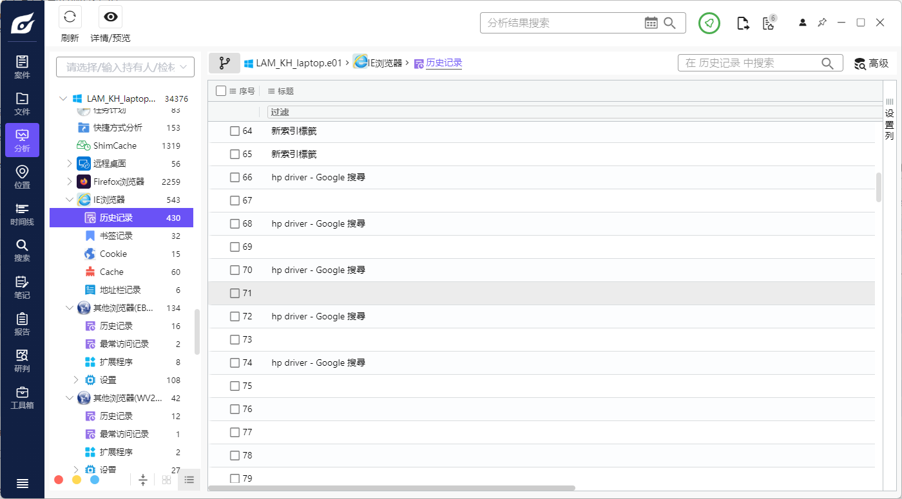This screenshot has width=902, height=499.
Task: Click the 标题 column header
Action: click(x=285, y=91)
